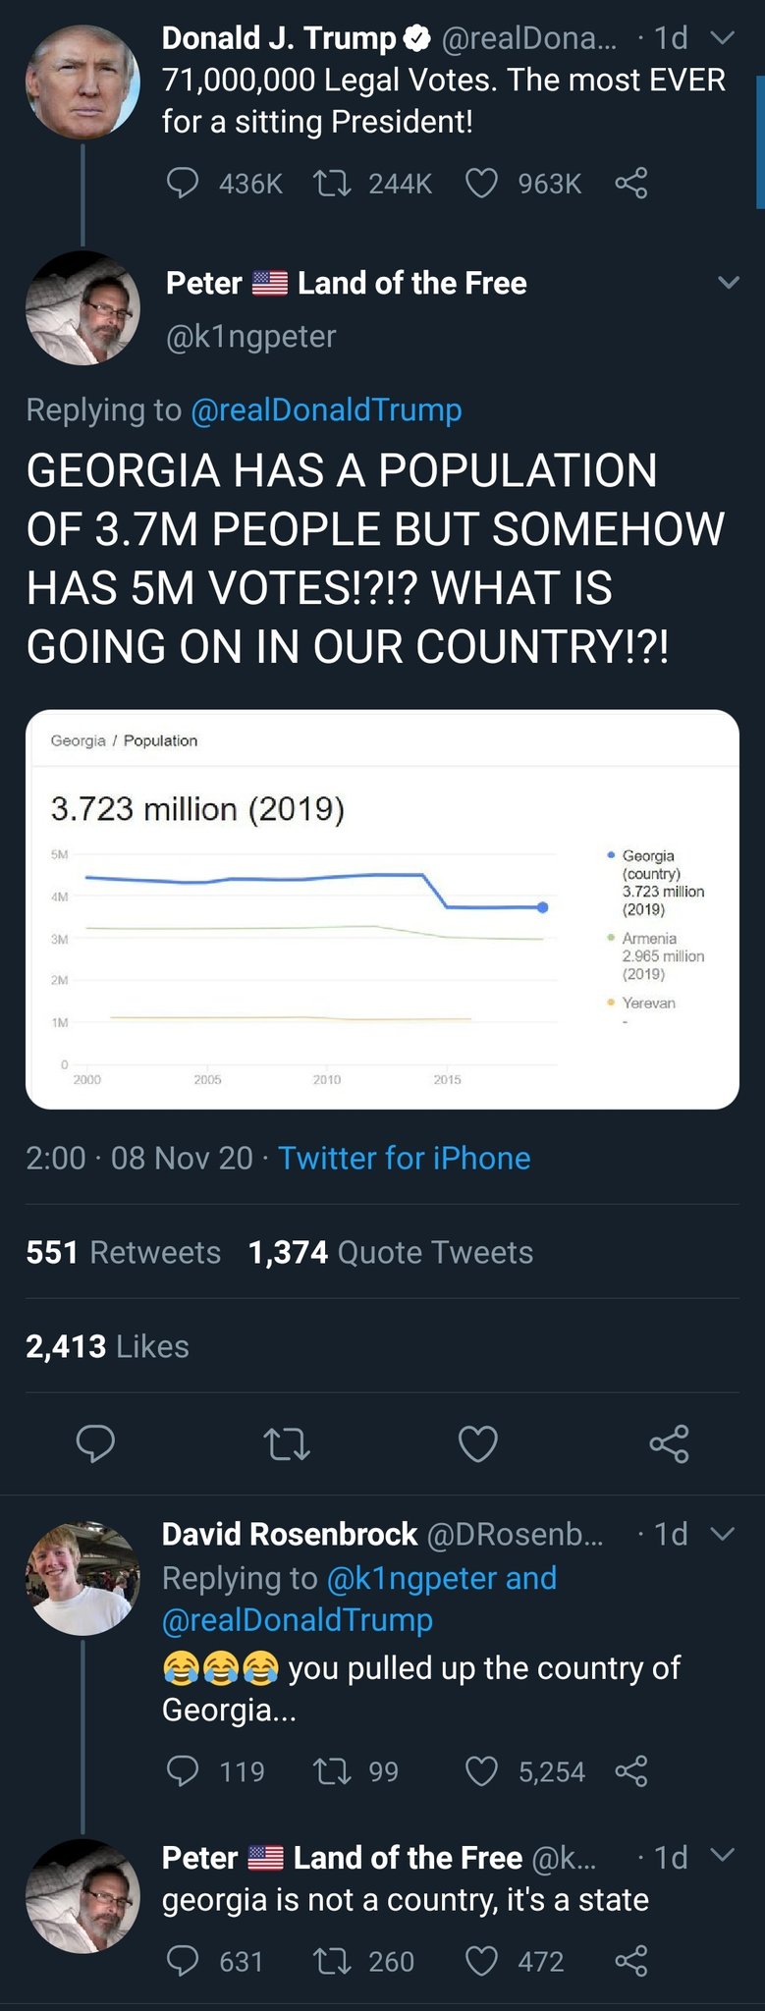765x2011 pixels.
Task: Reply to Peter's Georgia population tweet
Action: 95,1443
